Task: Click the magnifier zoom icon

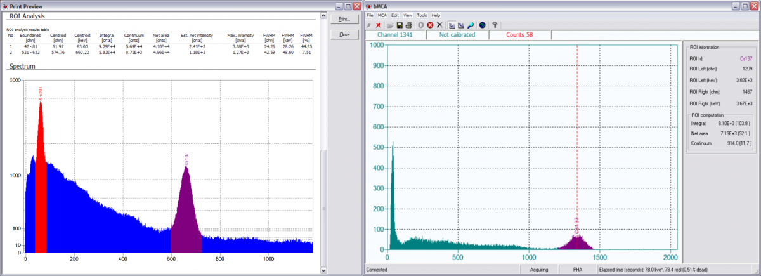Action: 470,25
